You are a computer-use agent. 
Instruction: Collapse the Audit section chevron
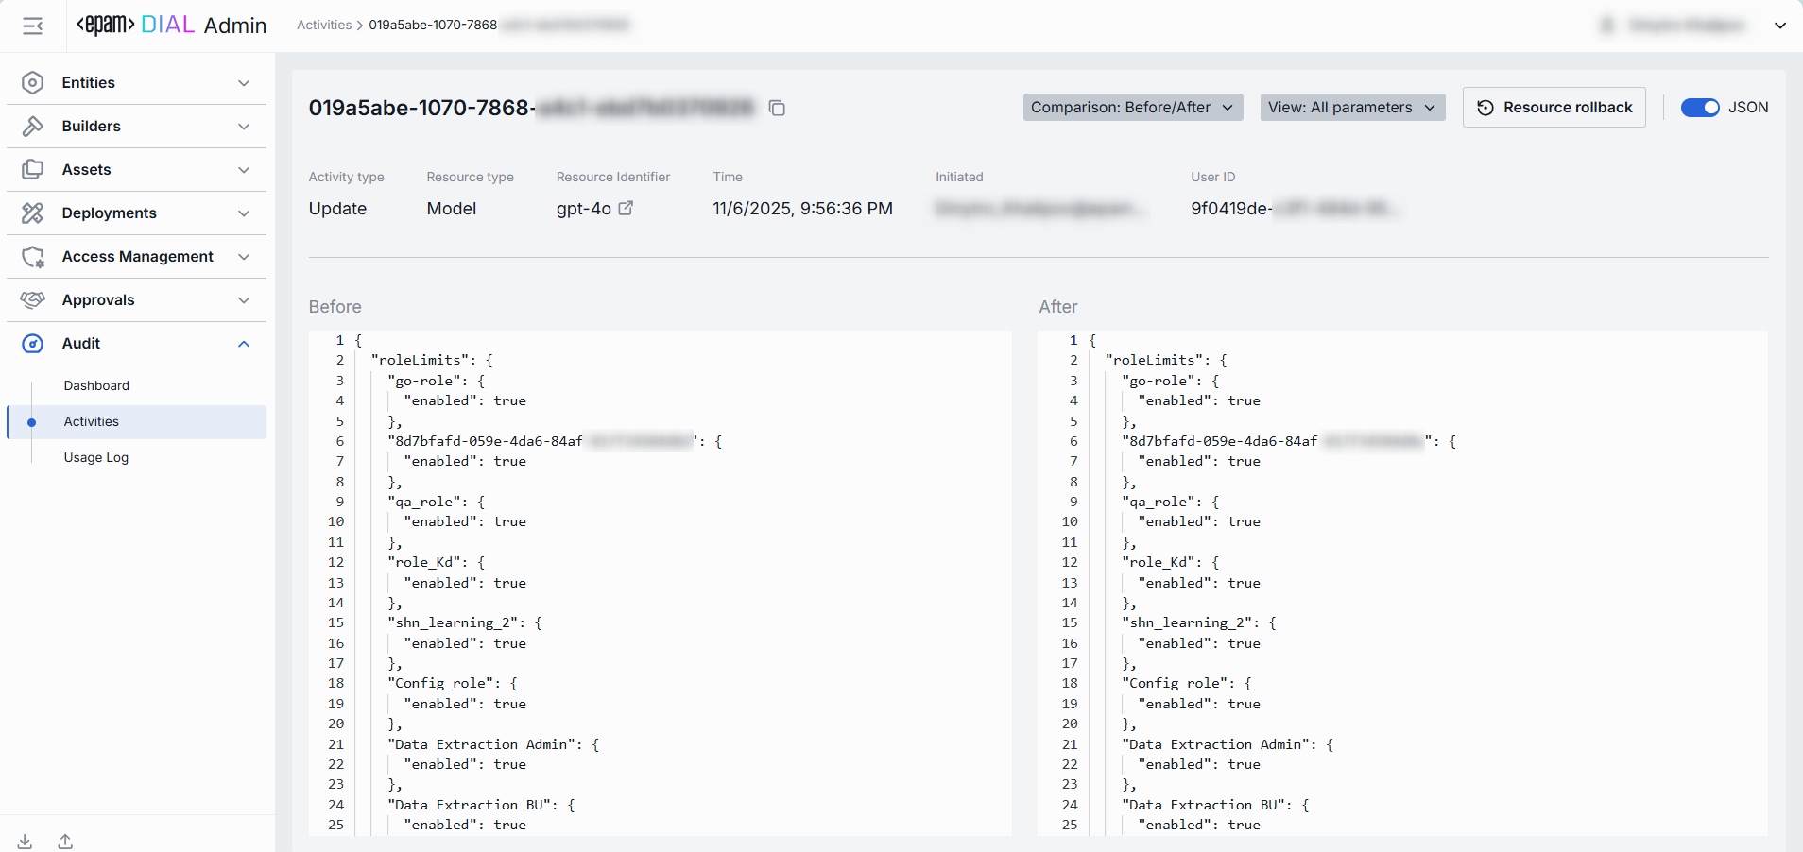coord(244,344)
